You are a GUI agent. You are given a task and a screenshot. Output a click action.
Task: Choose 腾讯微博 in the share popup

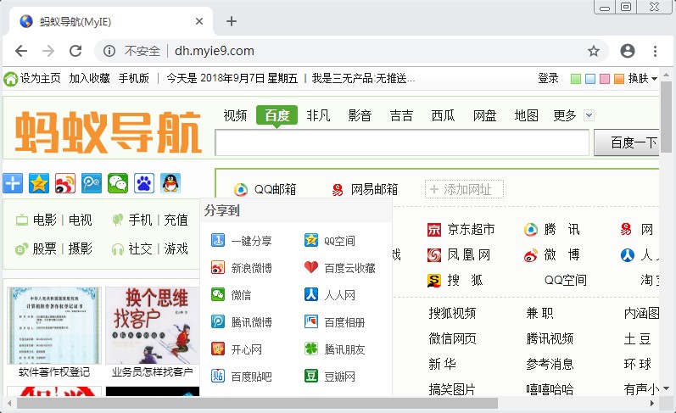(242, 322)
